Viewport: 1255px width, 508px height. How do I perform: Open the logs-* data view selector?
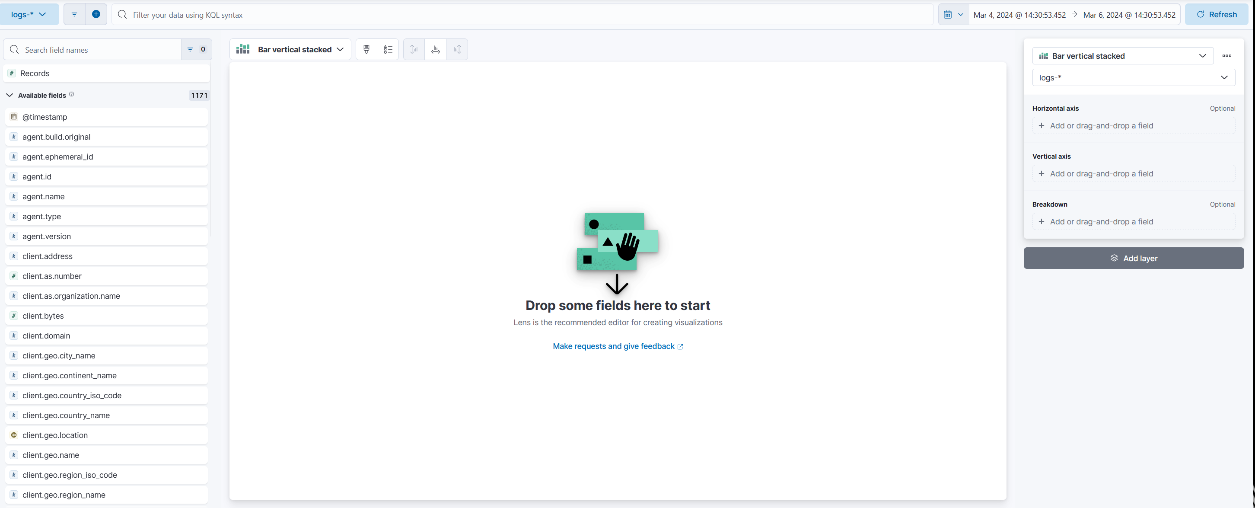29,15
